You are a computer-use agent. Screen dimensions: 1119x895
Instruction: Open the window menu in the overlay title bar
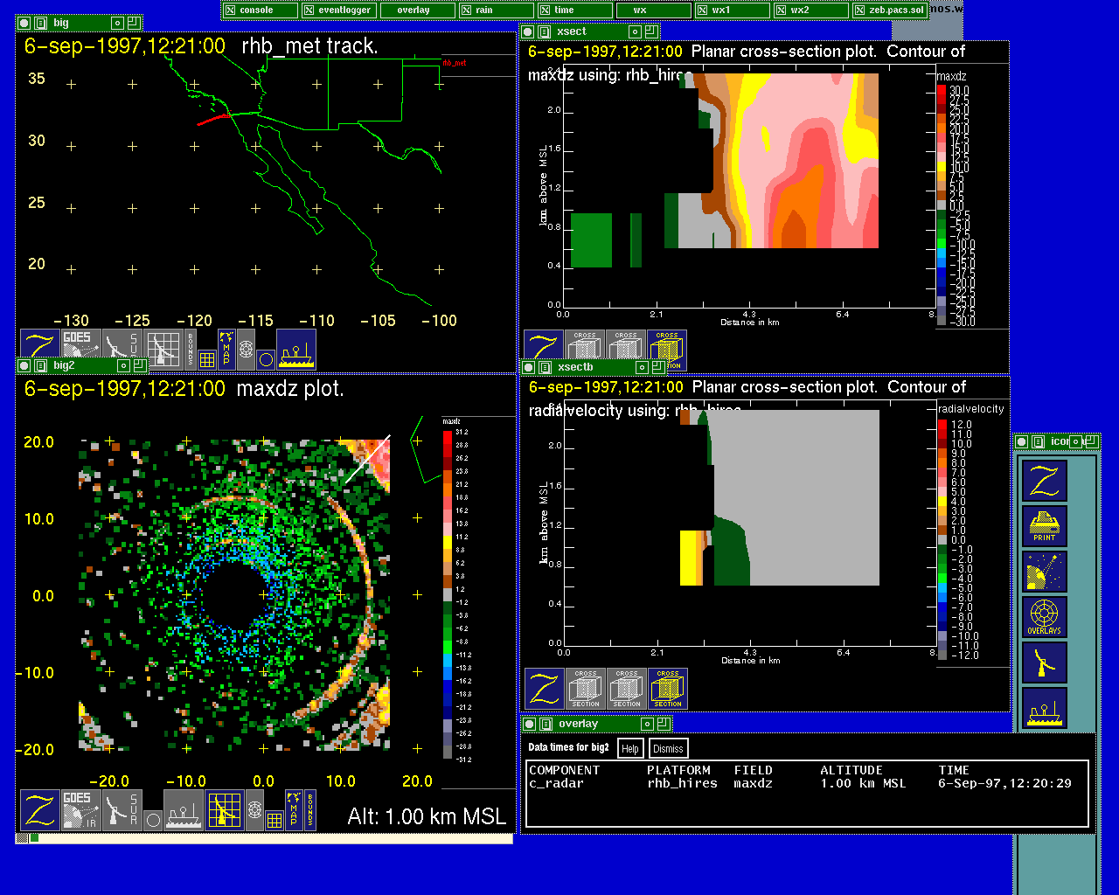pos(545,724)
